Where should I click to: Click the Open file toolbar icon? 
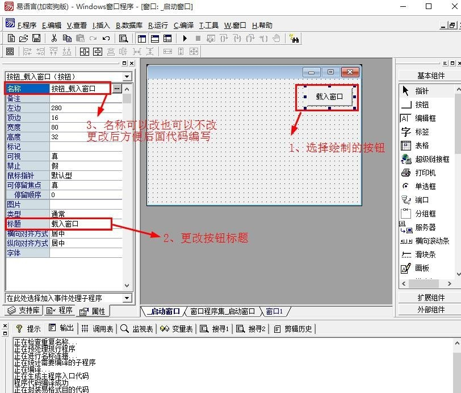[23, 38]
